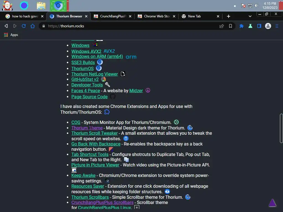Share this page via the share icon
Image resolution: width=283 pixels, height=212 pixels.
click(222, 26)
